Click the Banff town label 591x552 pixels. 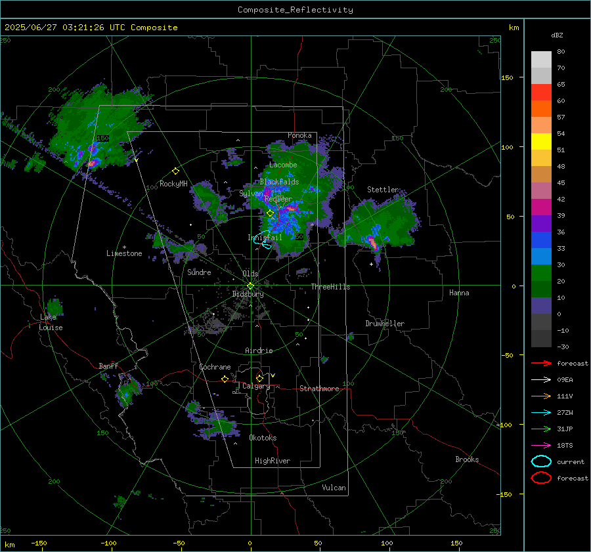tap(108, 366)
